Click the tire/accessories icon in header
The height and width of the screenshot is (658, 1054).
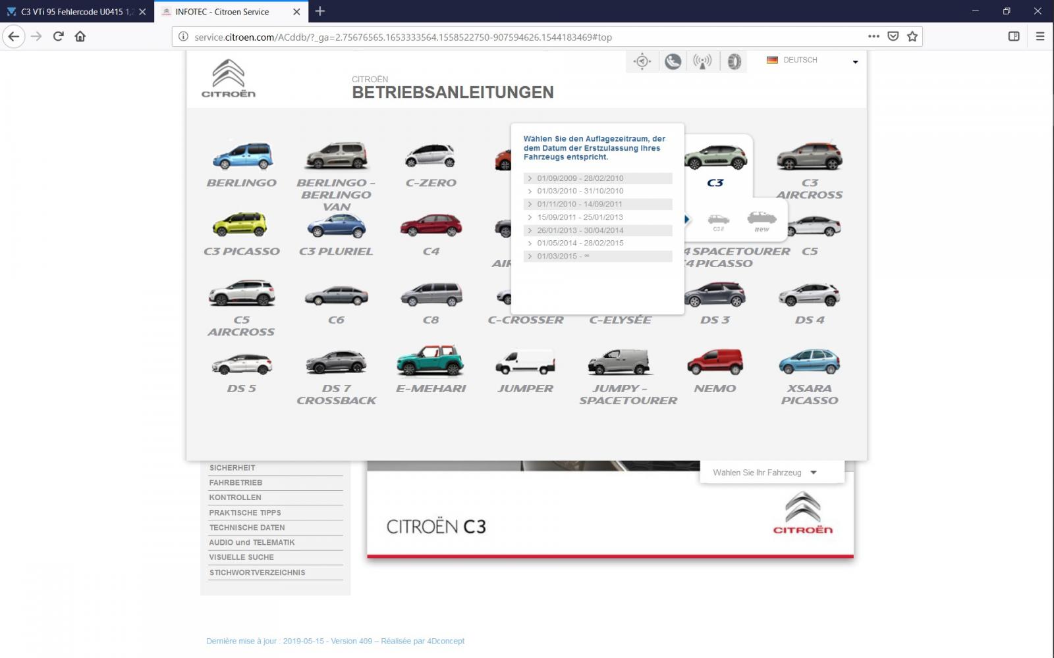[x=734, y=61]
